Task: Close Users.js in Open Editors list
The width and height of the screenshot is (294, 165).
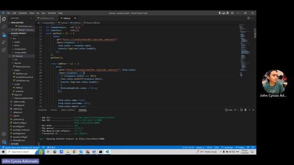Action: pyautogui.click(x=13, y=30)
